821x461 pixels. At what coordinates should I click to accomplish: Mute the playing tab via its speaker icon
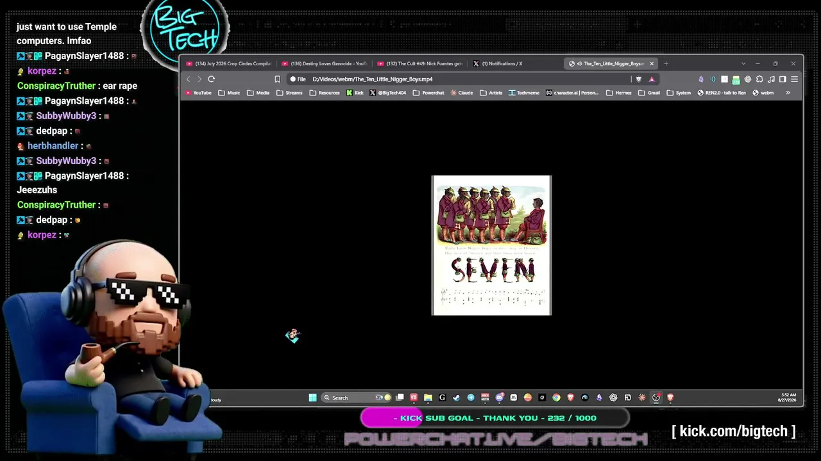(x=579, y=63)
